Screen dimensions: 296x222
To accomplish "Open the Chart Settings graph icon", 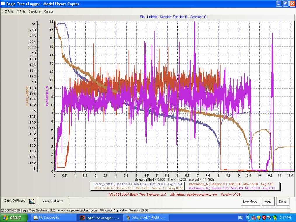I will click(32, 201).
